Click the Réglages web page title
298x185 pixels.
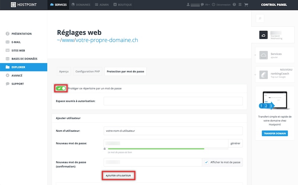click(79, 32)
